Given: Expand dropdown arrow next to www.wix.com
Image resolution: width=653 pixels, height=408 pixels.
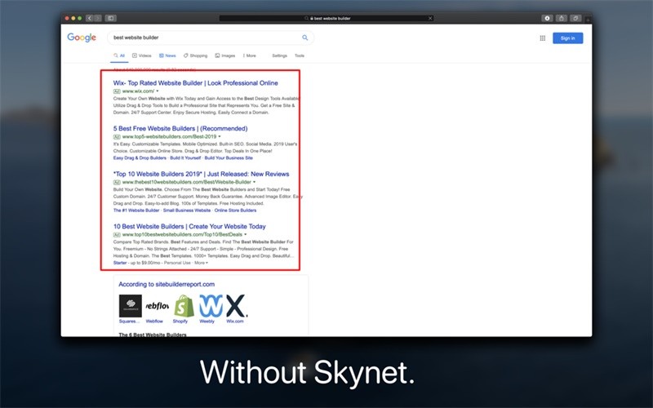Looking at the screenshot, I should [x=158, y=91].
